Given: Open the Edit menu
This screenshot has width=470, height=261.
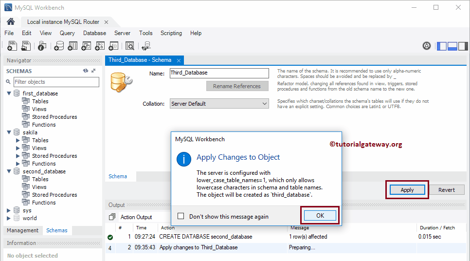Looking at the screenshot, I should [26, 33].
